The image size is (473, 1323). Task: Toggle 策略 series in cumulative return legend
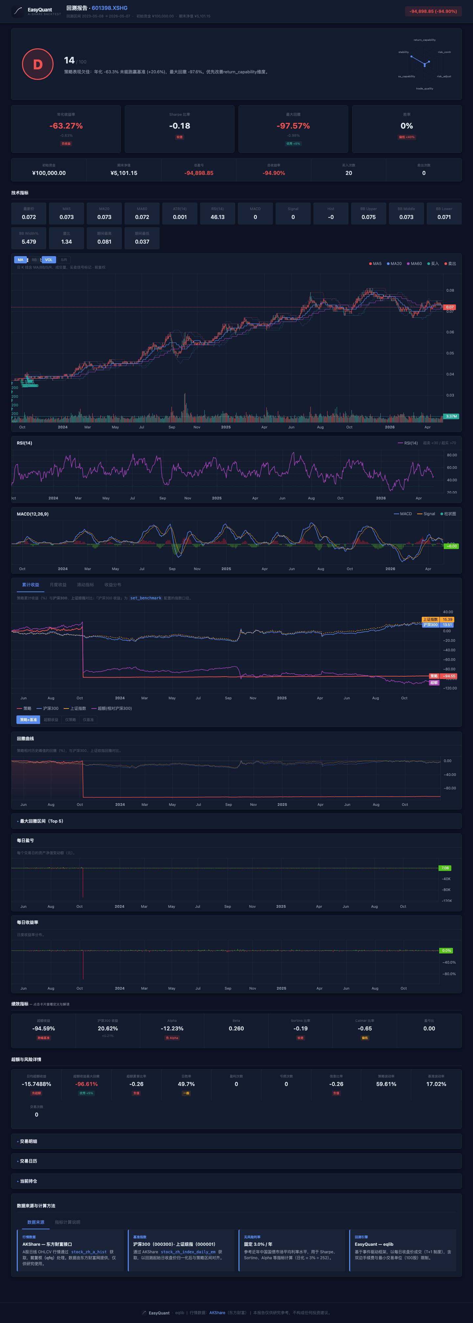tap(24, 708)
